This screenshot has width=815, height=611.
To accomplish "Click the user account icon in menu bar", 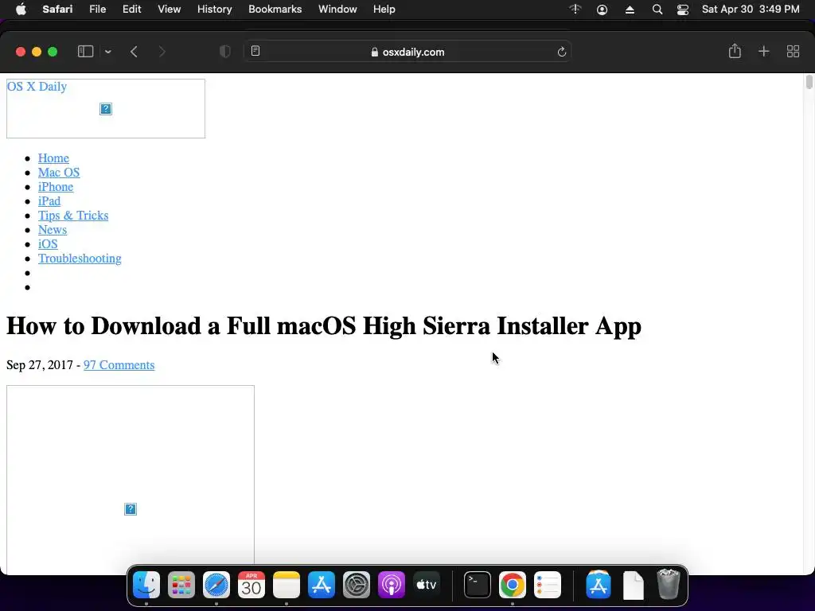I will tap(602, 10).
